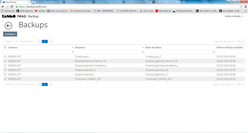Open the Melina Gonzalez user menu

point(234,16)
